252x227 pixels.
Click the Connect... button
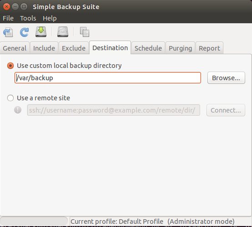pos(226,110)
